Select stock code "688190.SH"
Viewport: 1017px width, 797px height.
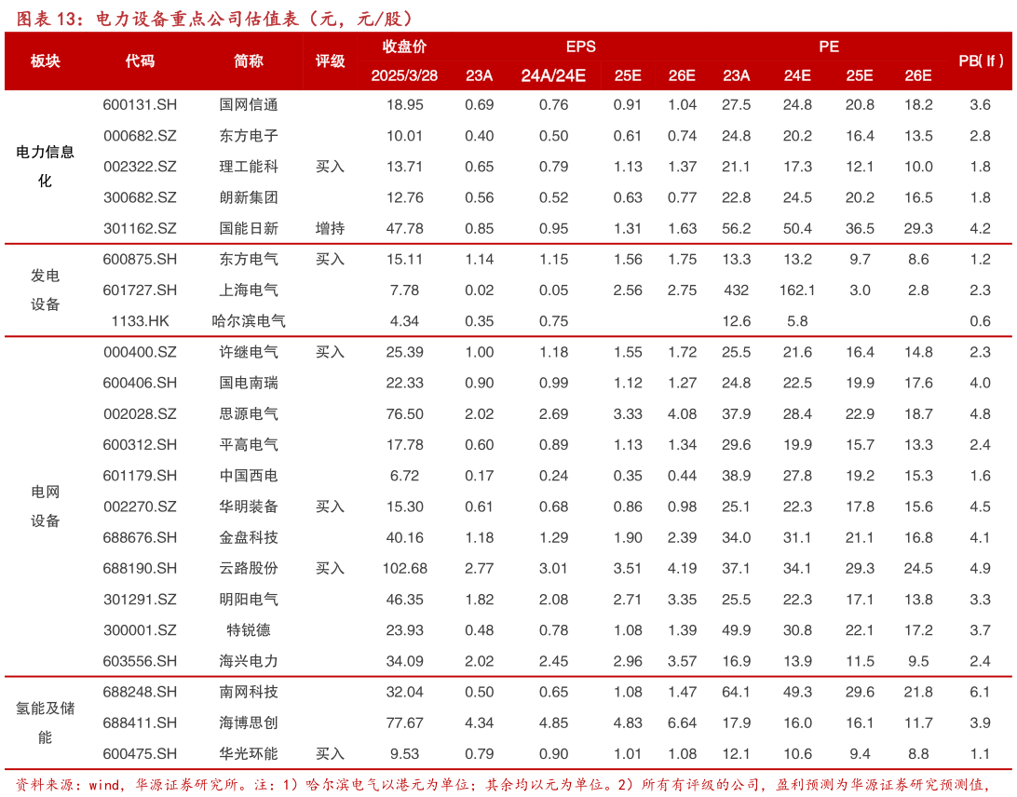pyautogui.click(x=140, y=569)
